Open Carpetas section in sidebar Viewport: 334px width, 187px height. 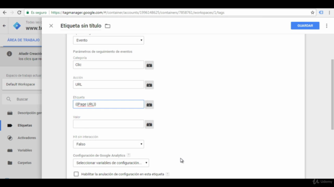tap(25, 163)
